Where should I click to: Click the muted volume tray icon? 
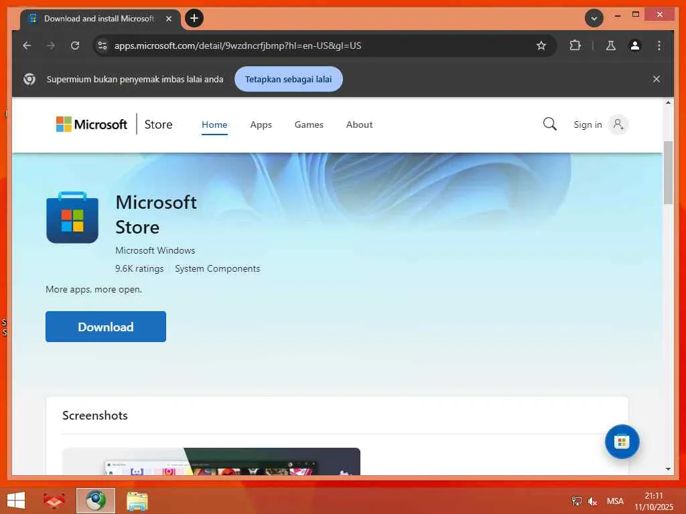592,501
